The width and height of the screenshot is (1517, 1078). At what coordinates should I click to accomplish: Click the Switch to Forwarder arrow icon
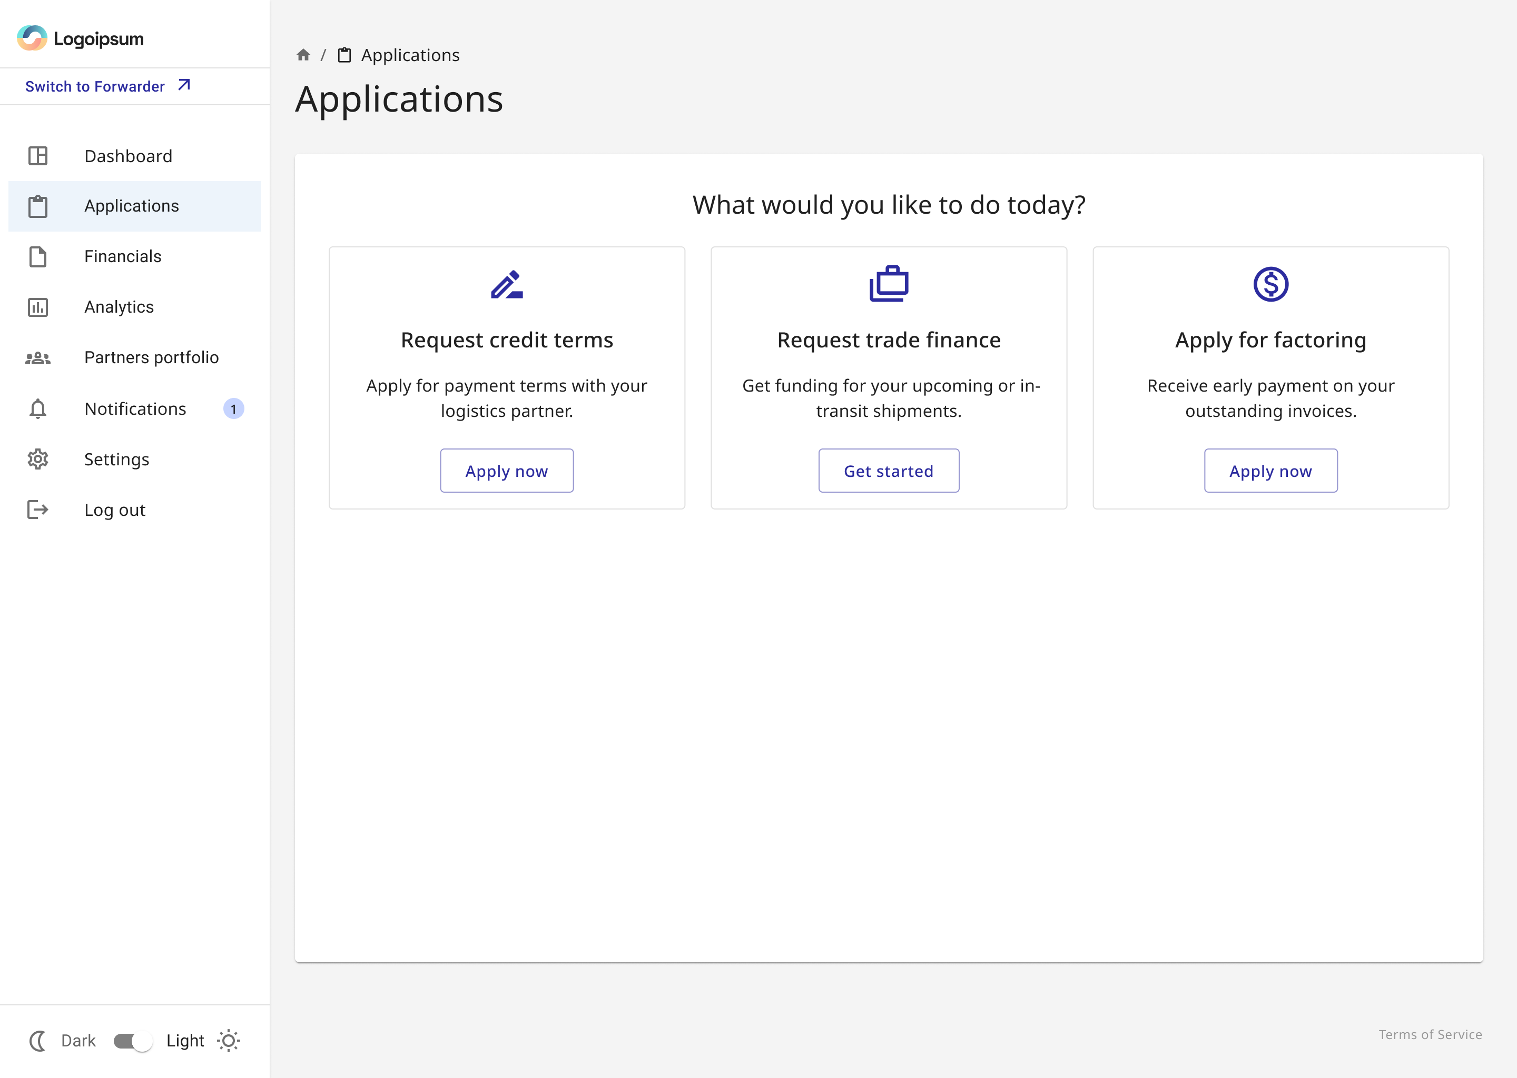[184, 85]
